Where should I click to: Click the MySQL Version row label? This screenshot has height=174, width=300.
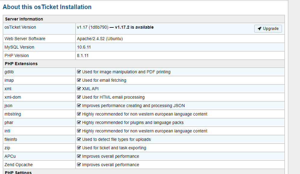[x=20, y=47]
